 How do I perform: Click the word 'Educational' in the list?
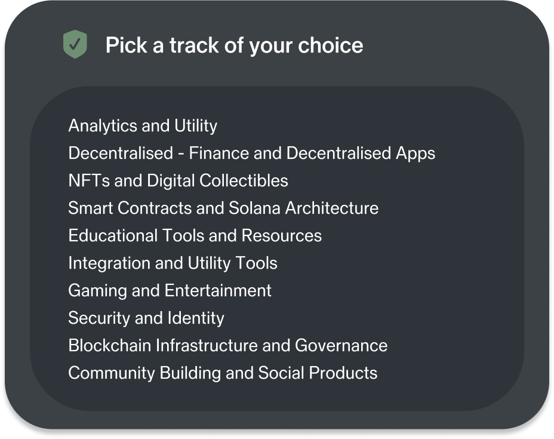tap(113, 235)
